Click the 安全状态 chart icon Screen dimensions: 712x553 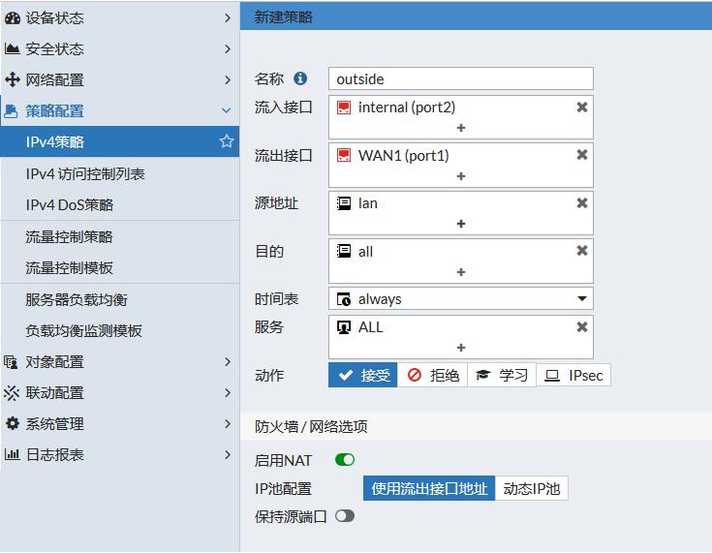click(13, 48)
